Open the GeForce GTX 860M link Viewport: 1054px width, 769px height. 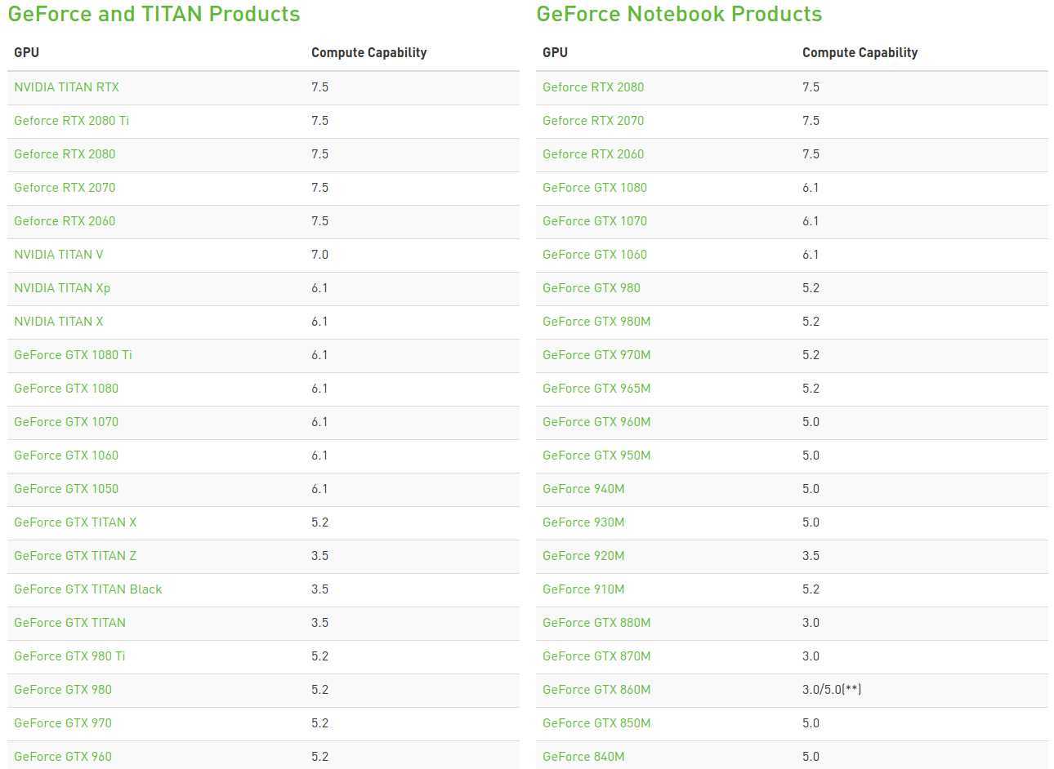596,690
